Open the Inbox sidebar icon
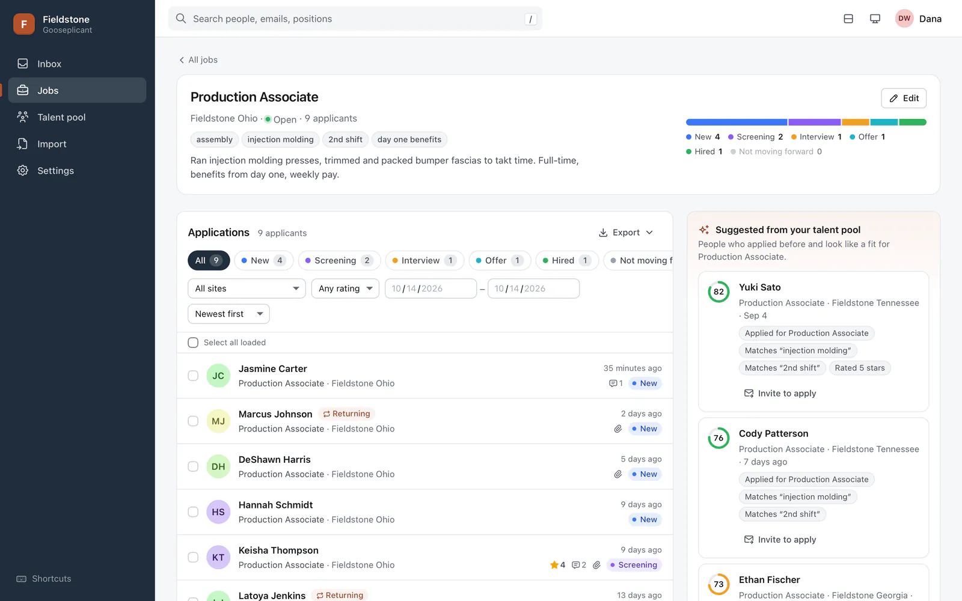Image resolution: width=962 pixels, height=601 pixels. [x=23, y=64]
